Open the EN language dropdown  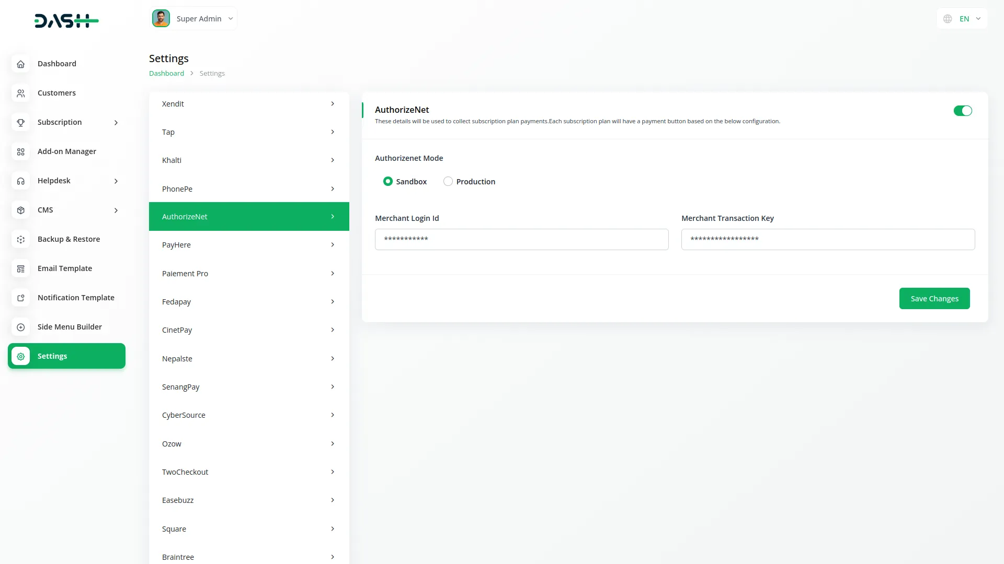tap(978, 18)
